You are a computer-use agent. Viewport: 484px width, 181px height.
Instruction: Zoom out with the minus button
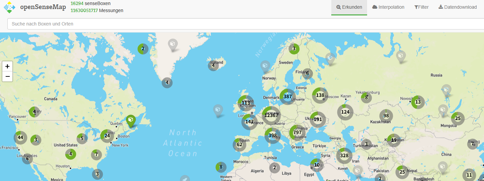click(7, 77)
